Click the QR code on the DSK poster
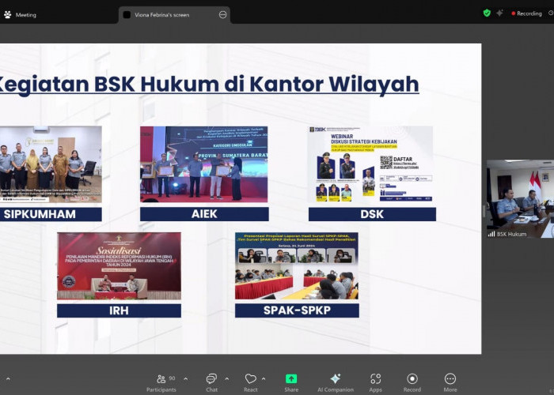Viewport: 554px width, 395px height. pos(386,162)
